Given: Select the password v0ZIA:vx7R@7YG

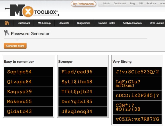Looking at the screenshot, I should click(137, 119).
